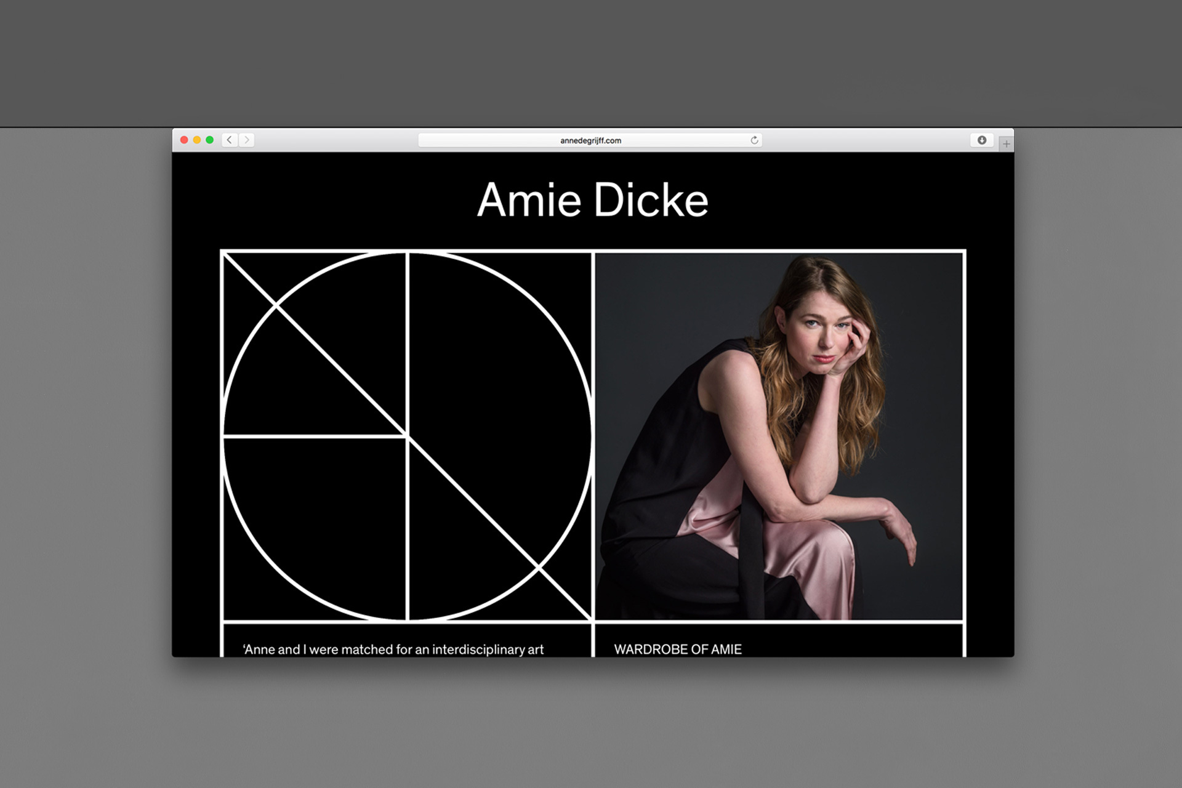
Task: Click the 'Anne and I were matched' quote
Action: 393,649
